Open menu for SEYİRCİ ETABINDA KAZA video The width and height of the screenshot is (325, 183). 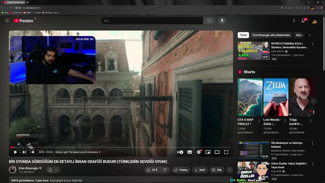[x=313, y=44]
